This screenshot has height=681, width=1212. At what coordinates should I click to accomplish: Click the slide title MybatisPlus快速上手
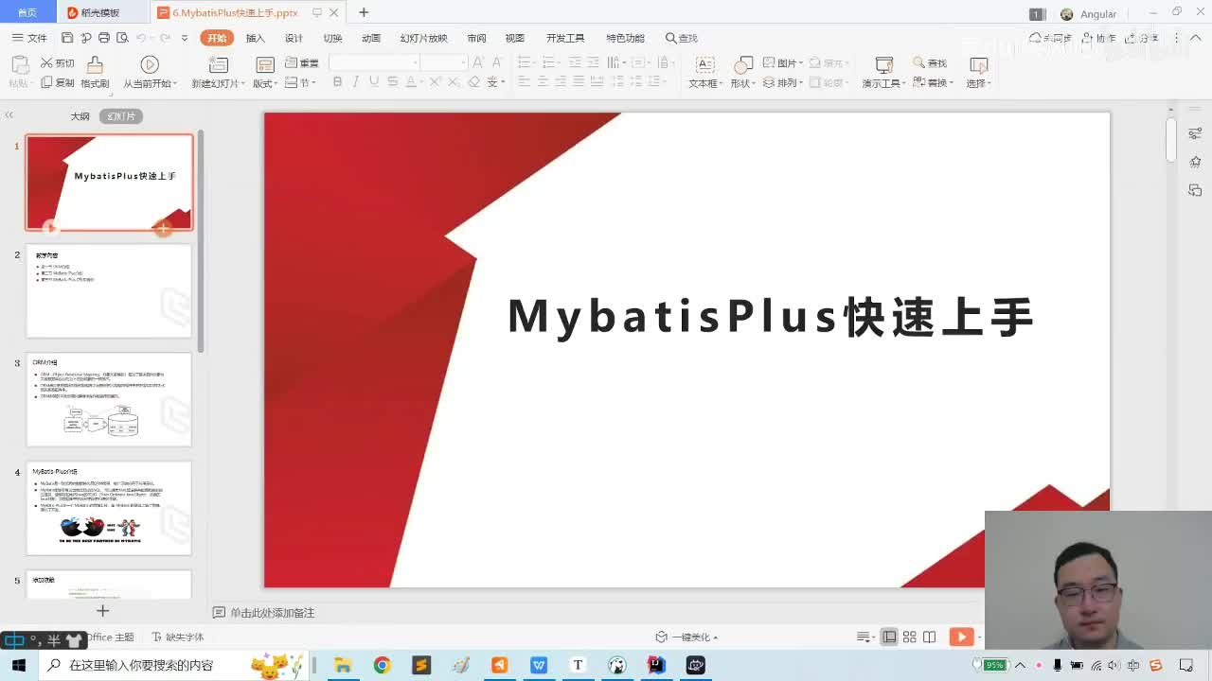pyautogui.click(x=770, y=317)
